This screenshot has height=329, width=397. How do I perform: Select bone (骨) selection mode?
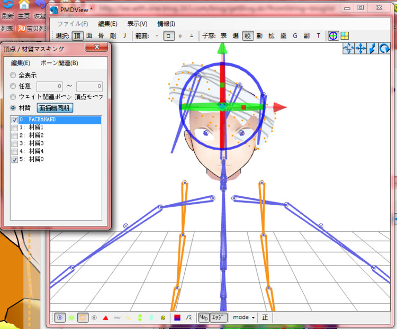coord(101,35)
